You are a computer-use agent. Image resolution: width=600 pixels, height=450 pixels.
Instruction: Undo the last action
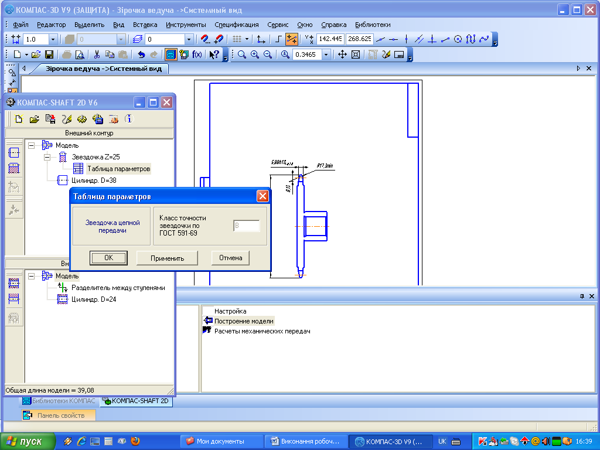pos(141,54)
